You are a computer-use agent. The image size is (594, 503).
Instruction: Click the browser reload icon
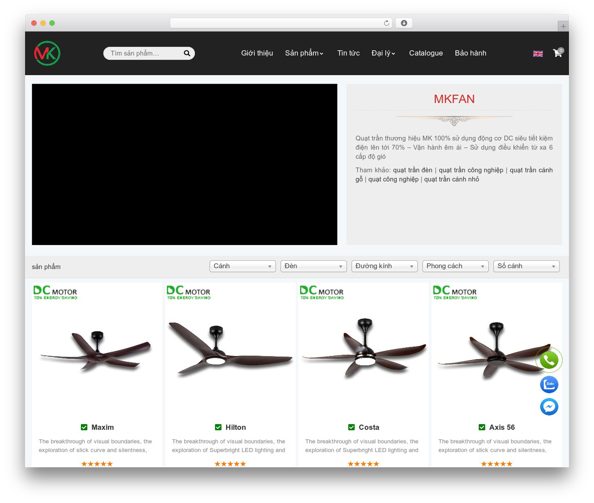coord(387,23)
